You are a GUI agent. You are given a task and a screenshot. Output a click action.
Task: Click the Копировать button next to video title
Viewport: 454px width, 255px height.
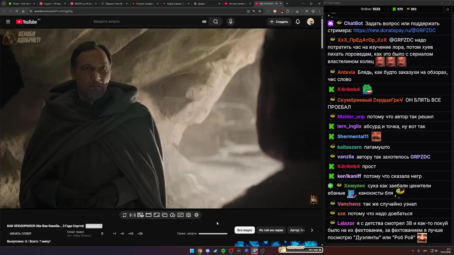pos(94,226)
